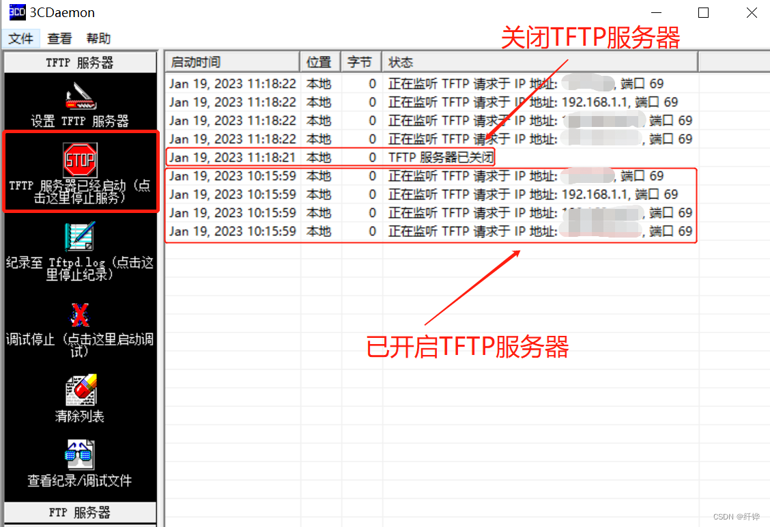Sort by the 启动时间 column header
This screenshot has width=770, height=527.
pyautogui.click(x=232, y=62)
